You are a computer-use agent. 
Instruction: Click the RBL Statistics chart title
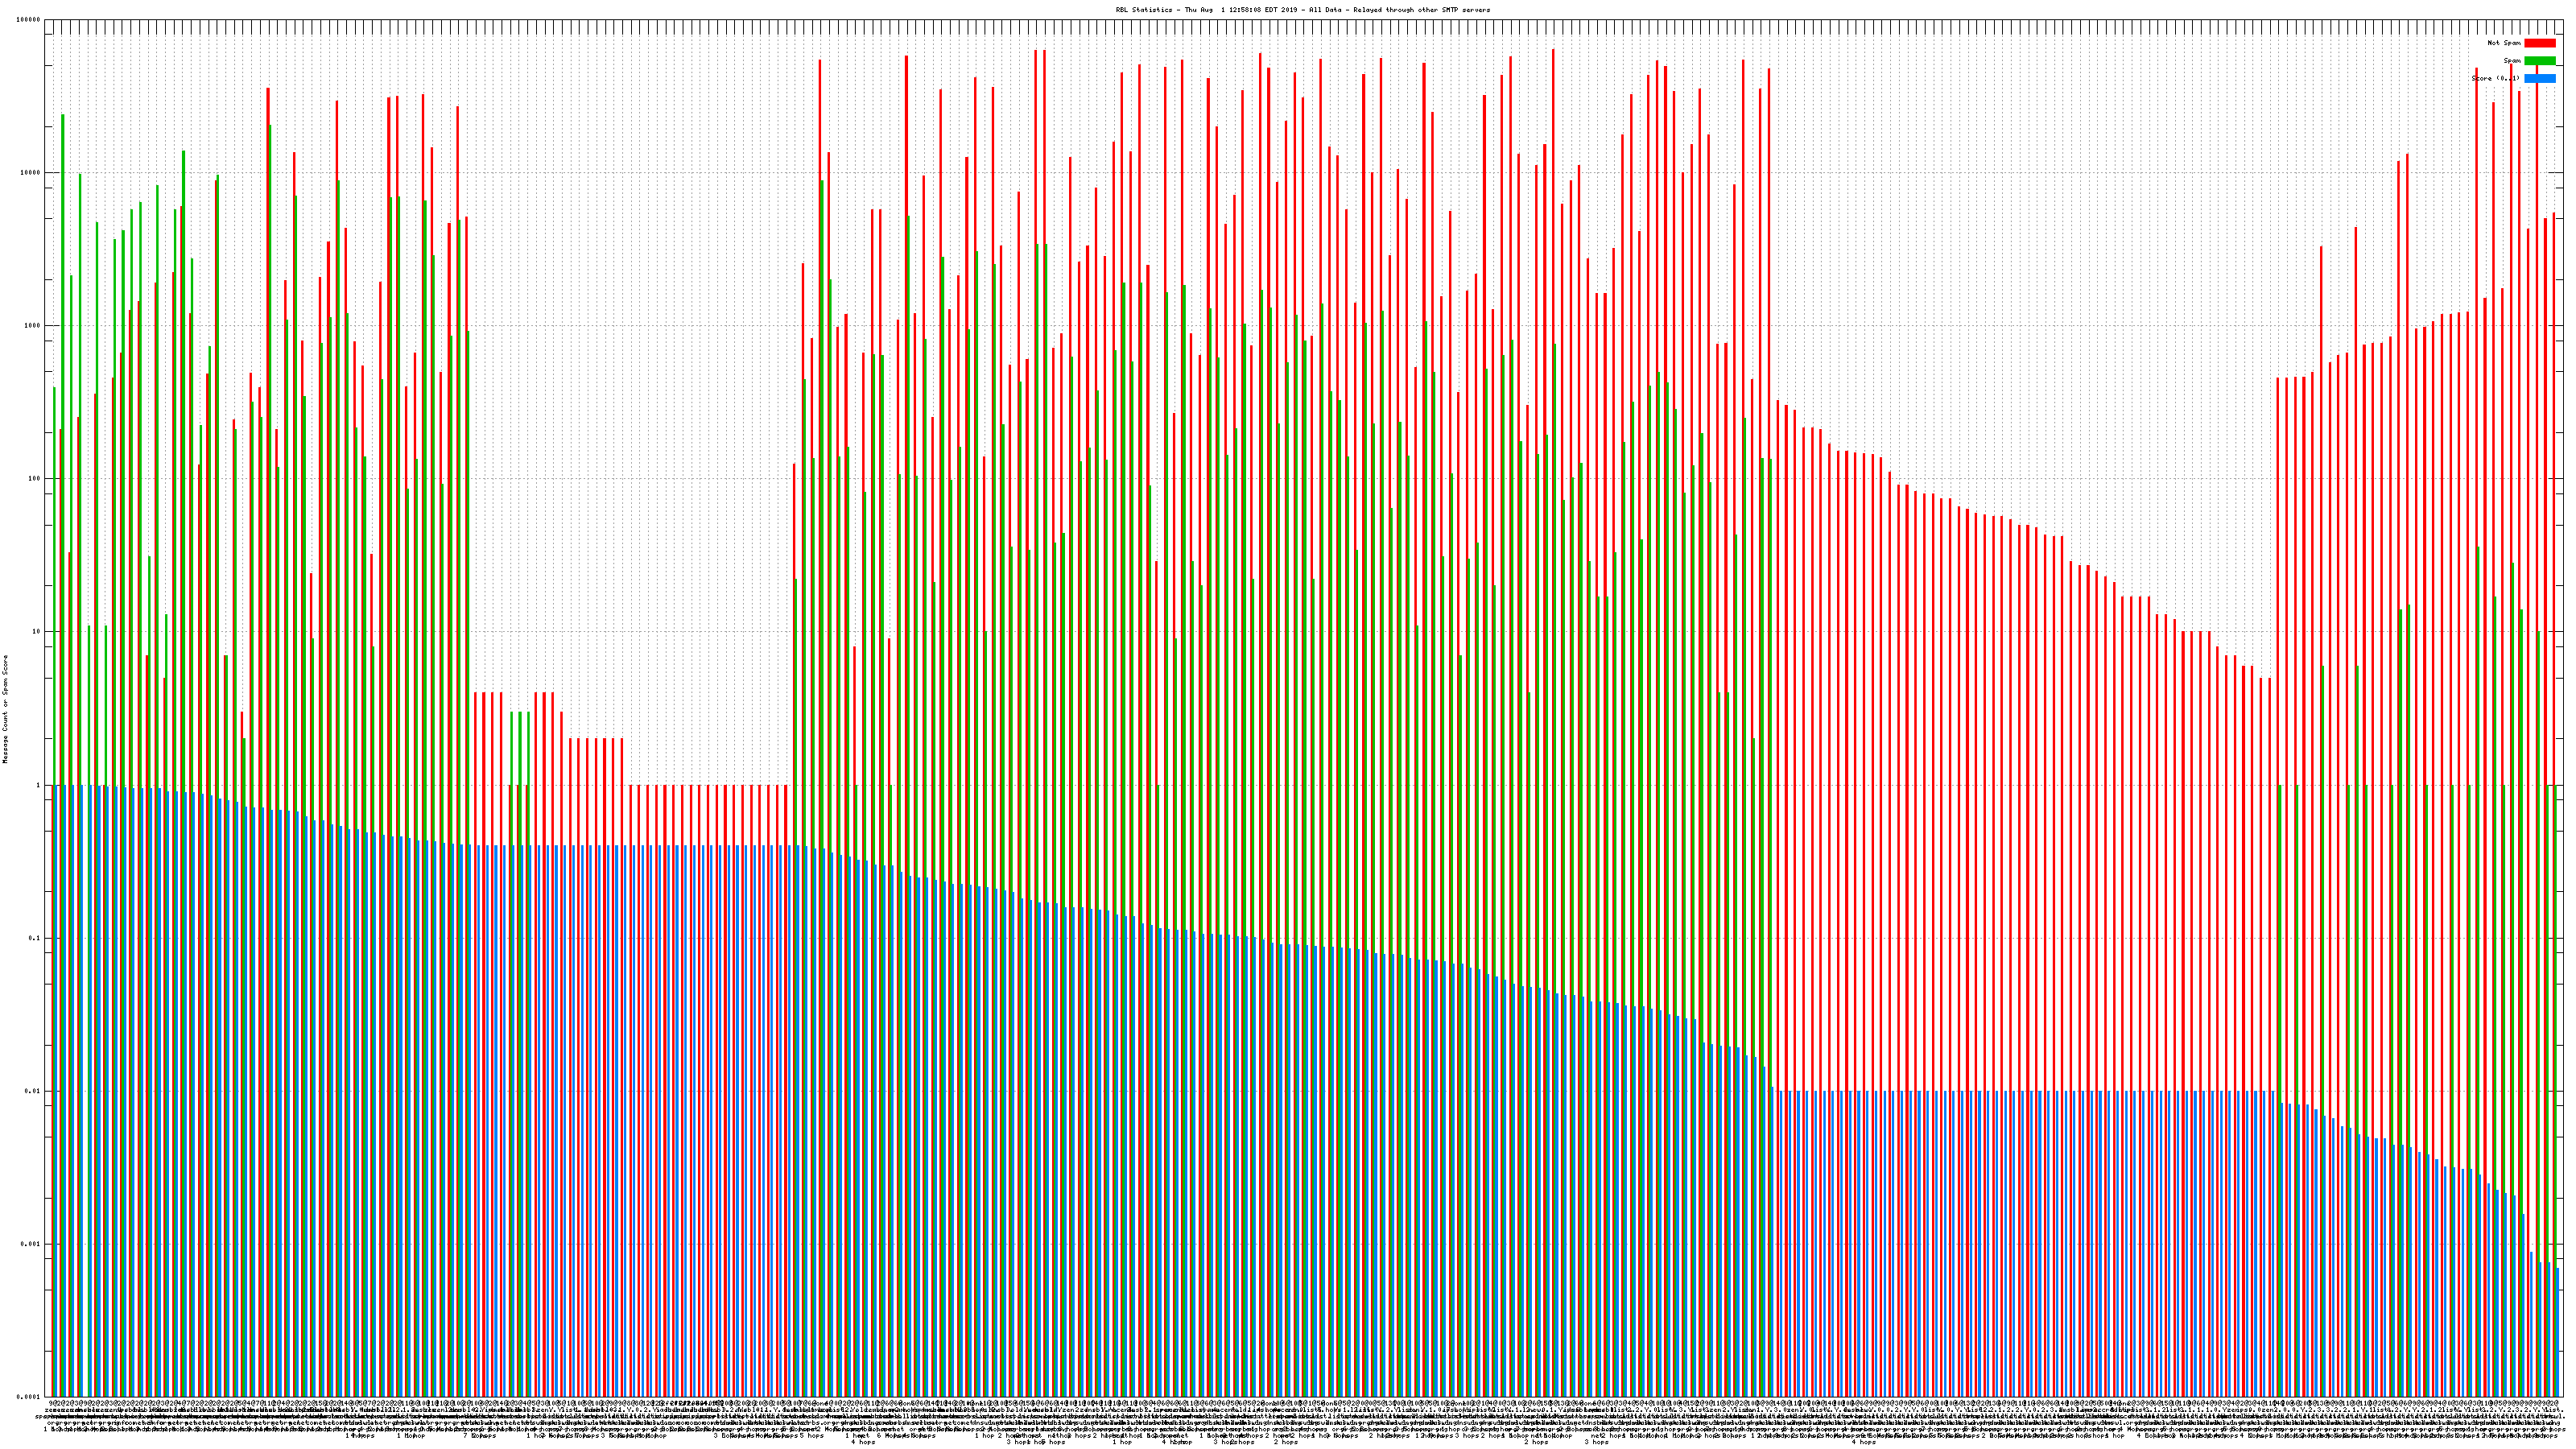tap(1302, 10)
